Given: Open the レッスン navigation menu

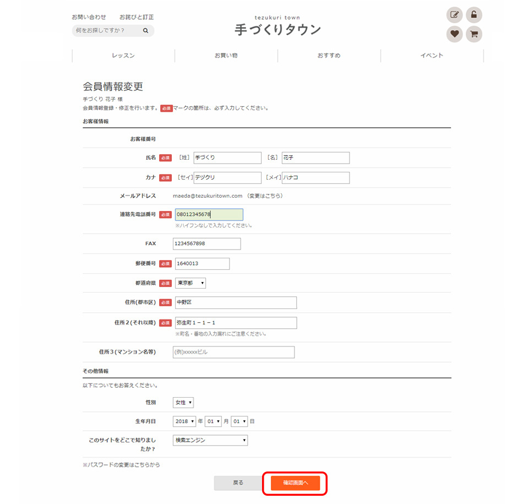Looking at the screenshot, I should click(123, 56).
